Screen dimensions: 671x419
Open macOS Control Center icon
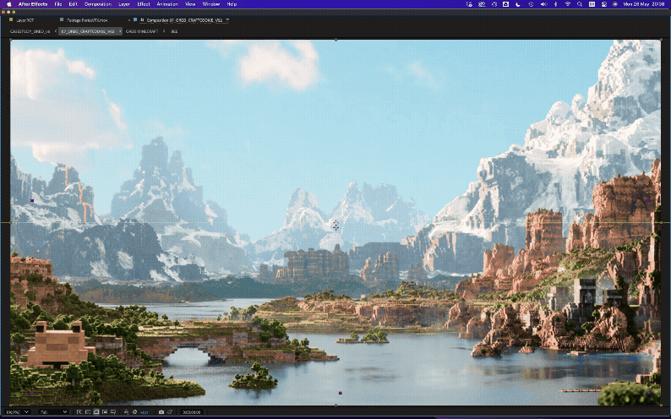(603, 4)
